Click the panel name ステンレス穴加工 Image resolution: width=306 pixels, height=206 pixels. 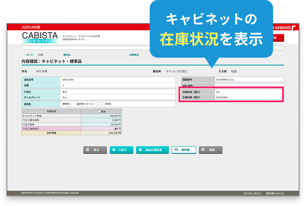[x=176, y=71]
